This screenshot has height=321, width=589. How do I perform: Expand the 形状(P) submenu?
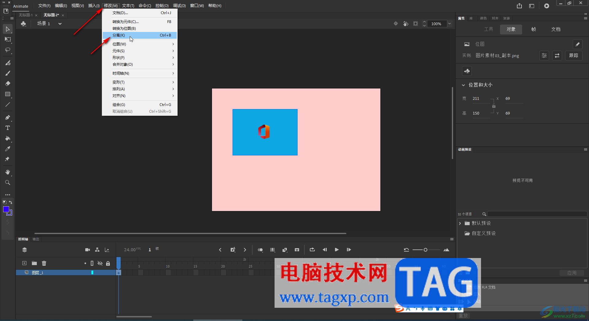[x=140, y=58]
